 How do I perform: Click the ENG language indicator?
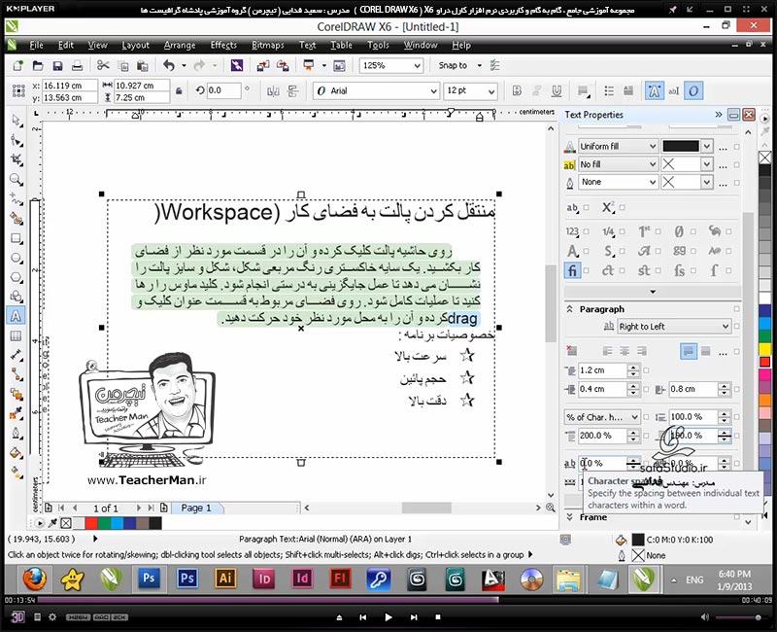(694, 579)
